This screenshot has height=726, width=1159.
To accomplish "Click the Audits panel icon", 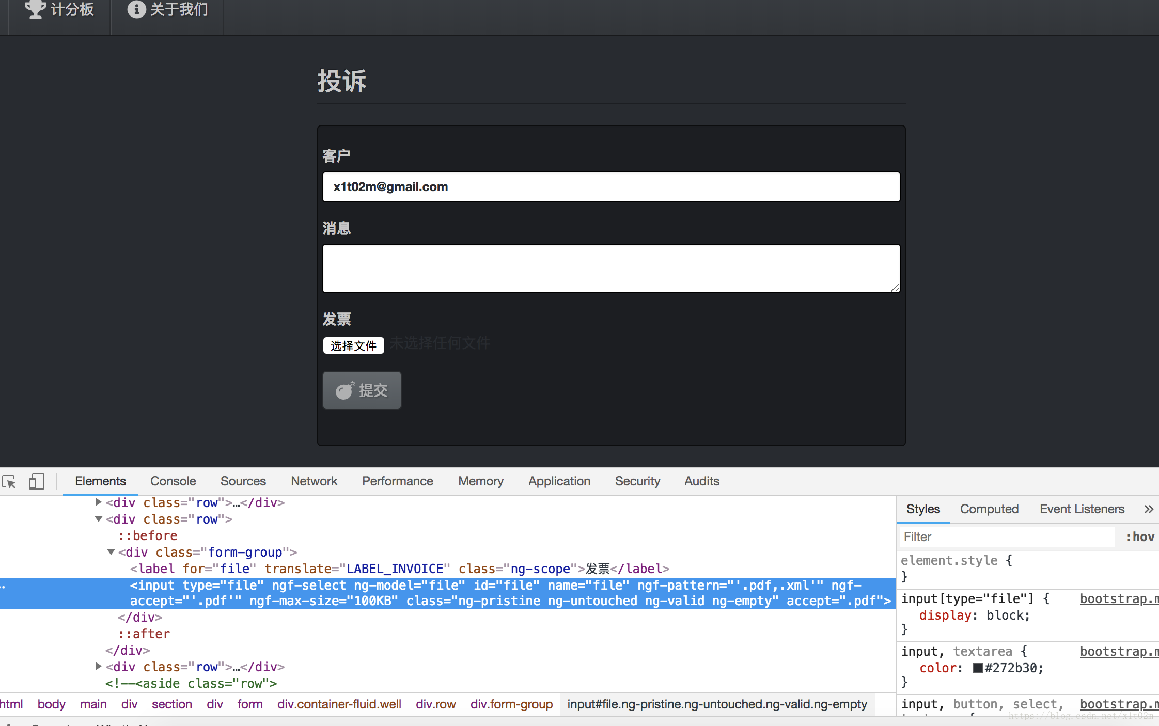I will [x=700, y=480].
